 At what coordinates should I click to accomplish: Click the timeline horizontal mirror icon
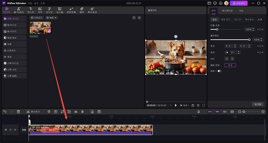coord(76,112)
